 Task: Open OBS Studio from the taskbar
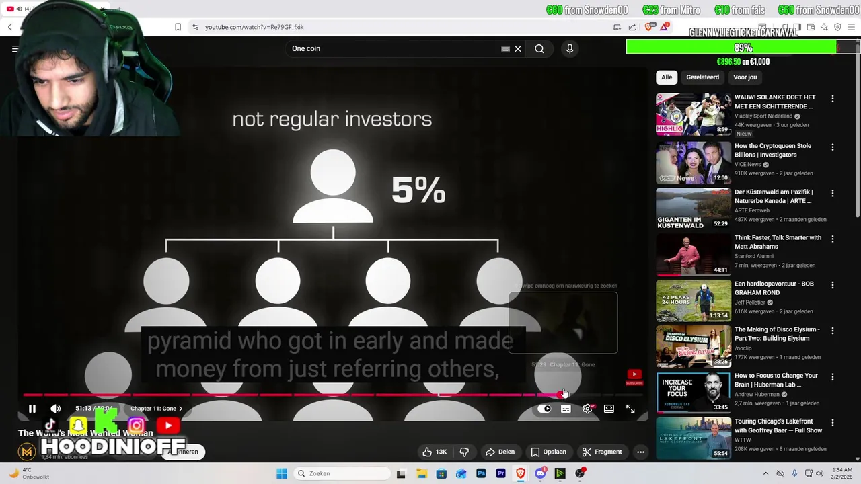580,473
